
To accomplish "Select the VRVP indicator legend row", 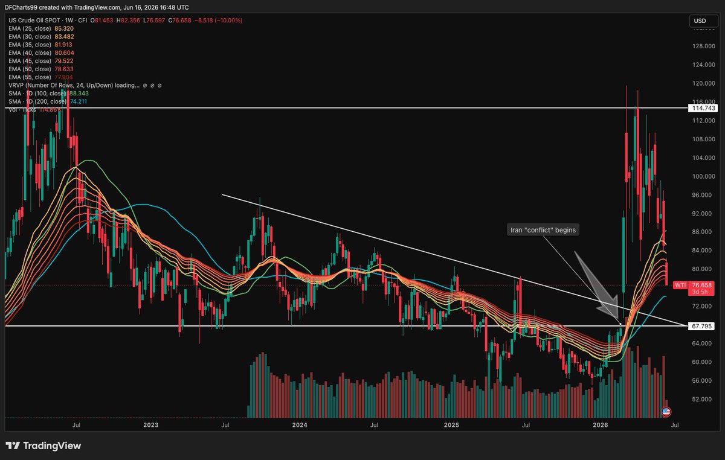I will [x=85, y=86].
